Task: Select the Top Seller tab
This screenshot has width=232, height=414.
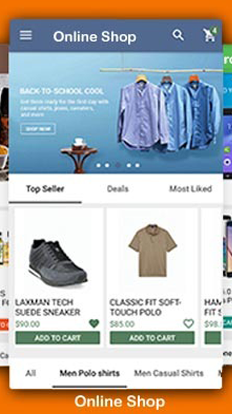Action: (45, 189)
